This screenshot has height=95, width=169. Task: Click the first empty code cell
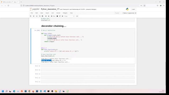click(88, 66)
